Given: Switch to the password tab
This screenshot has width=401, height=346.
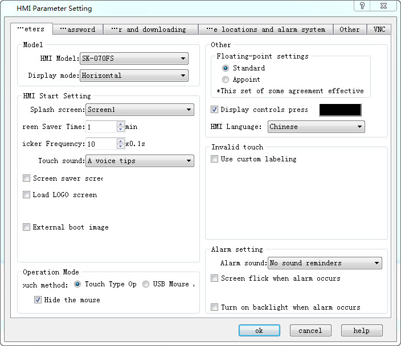Looking at the screenshot, I should tap(77, 30).
